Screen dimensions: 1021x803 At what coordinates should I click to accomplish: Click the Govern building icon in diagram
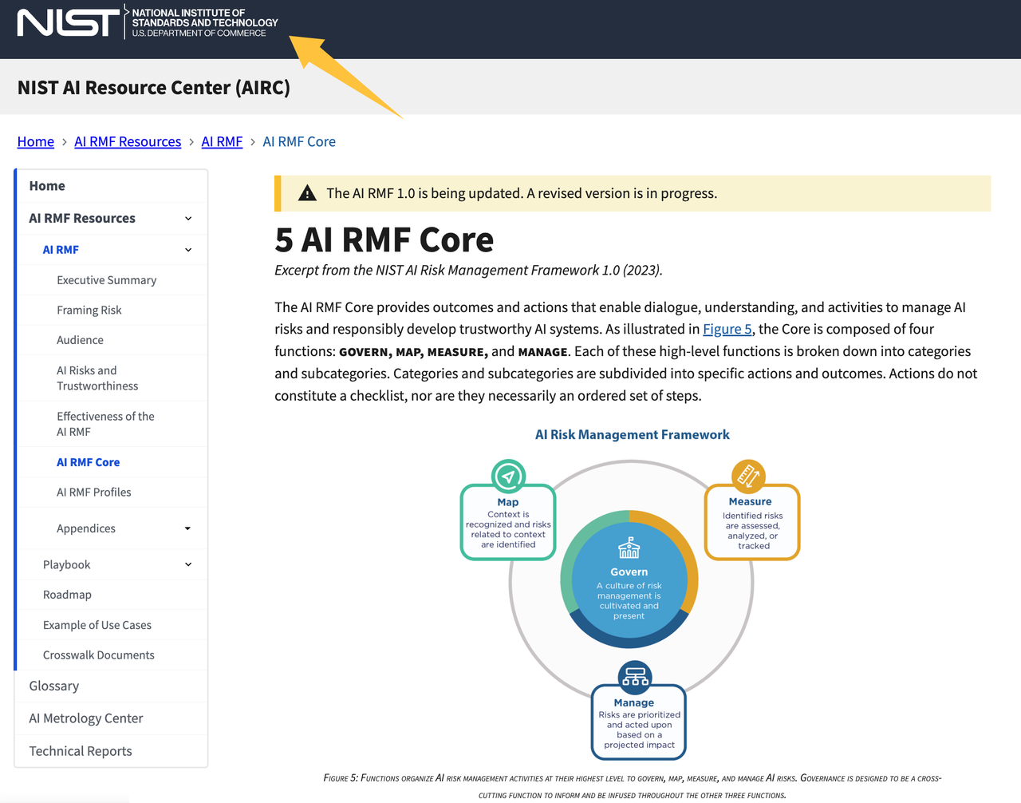point(629,548)
